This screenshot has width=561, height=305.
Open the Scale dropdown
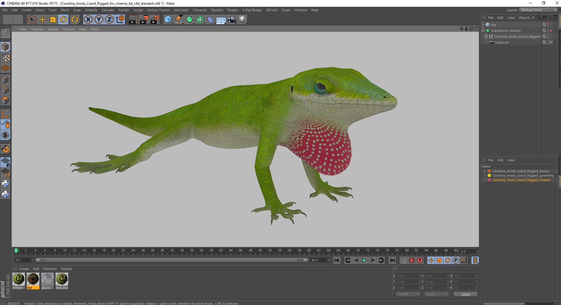click(436, 294)
